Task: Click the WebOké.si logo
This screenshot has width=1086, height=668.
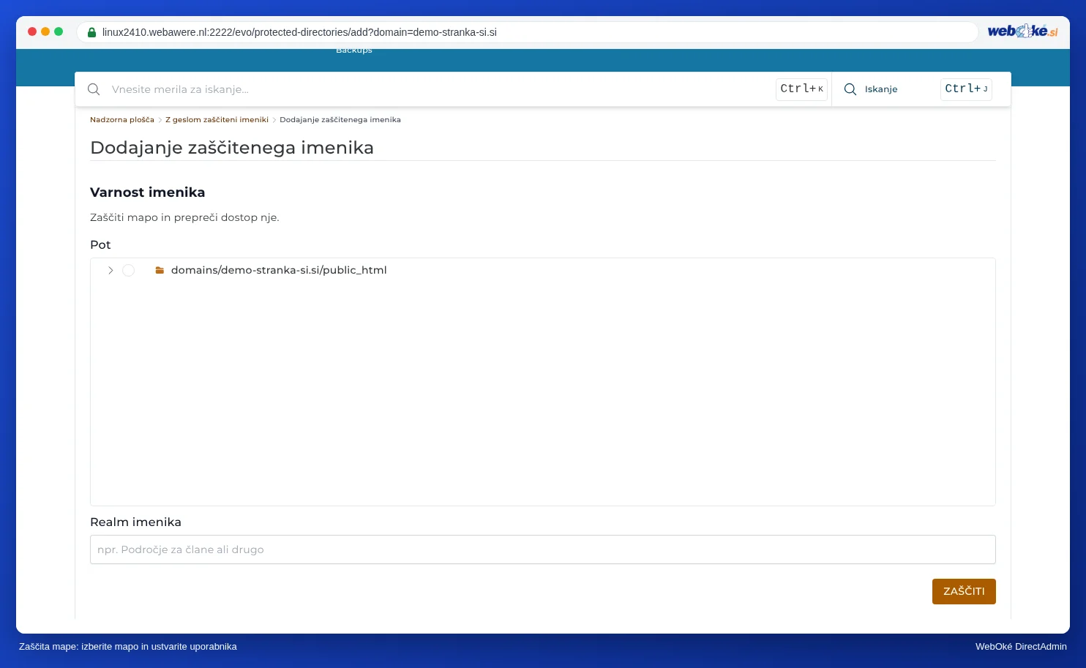Action: click(x=1022, y=31)
